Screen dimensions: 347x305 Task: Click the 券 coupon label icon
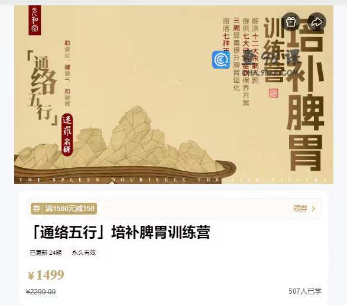[36, 209]
